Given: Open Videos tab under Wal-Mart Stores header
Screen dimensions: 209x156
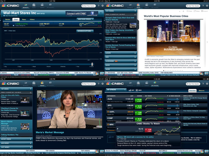Looking at the screenshot, I should point(32,19).
